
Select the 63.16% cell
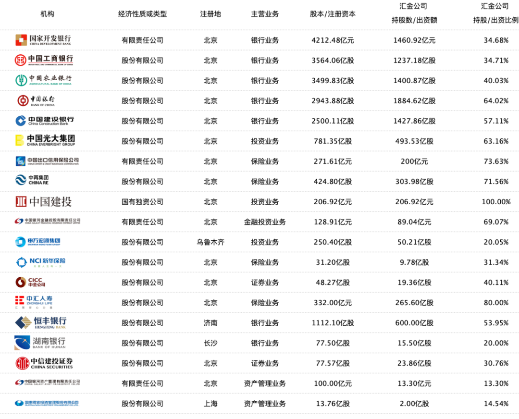(496, 141)
